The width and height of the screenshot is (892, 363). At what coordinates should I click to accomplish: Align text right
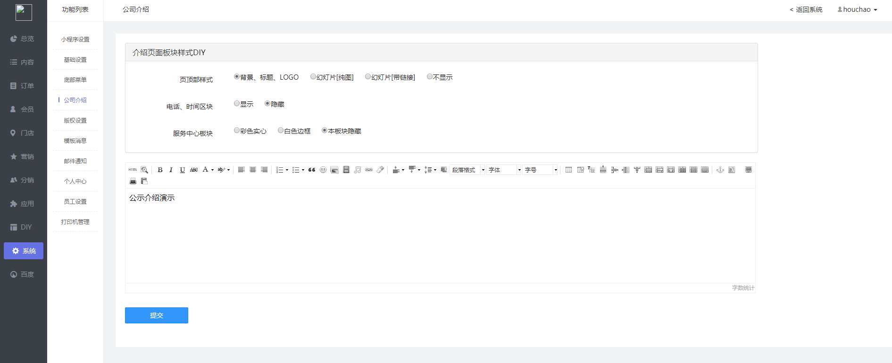264,170
